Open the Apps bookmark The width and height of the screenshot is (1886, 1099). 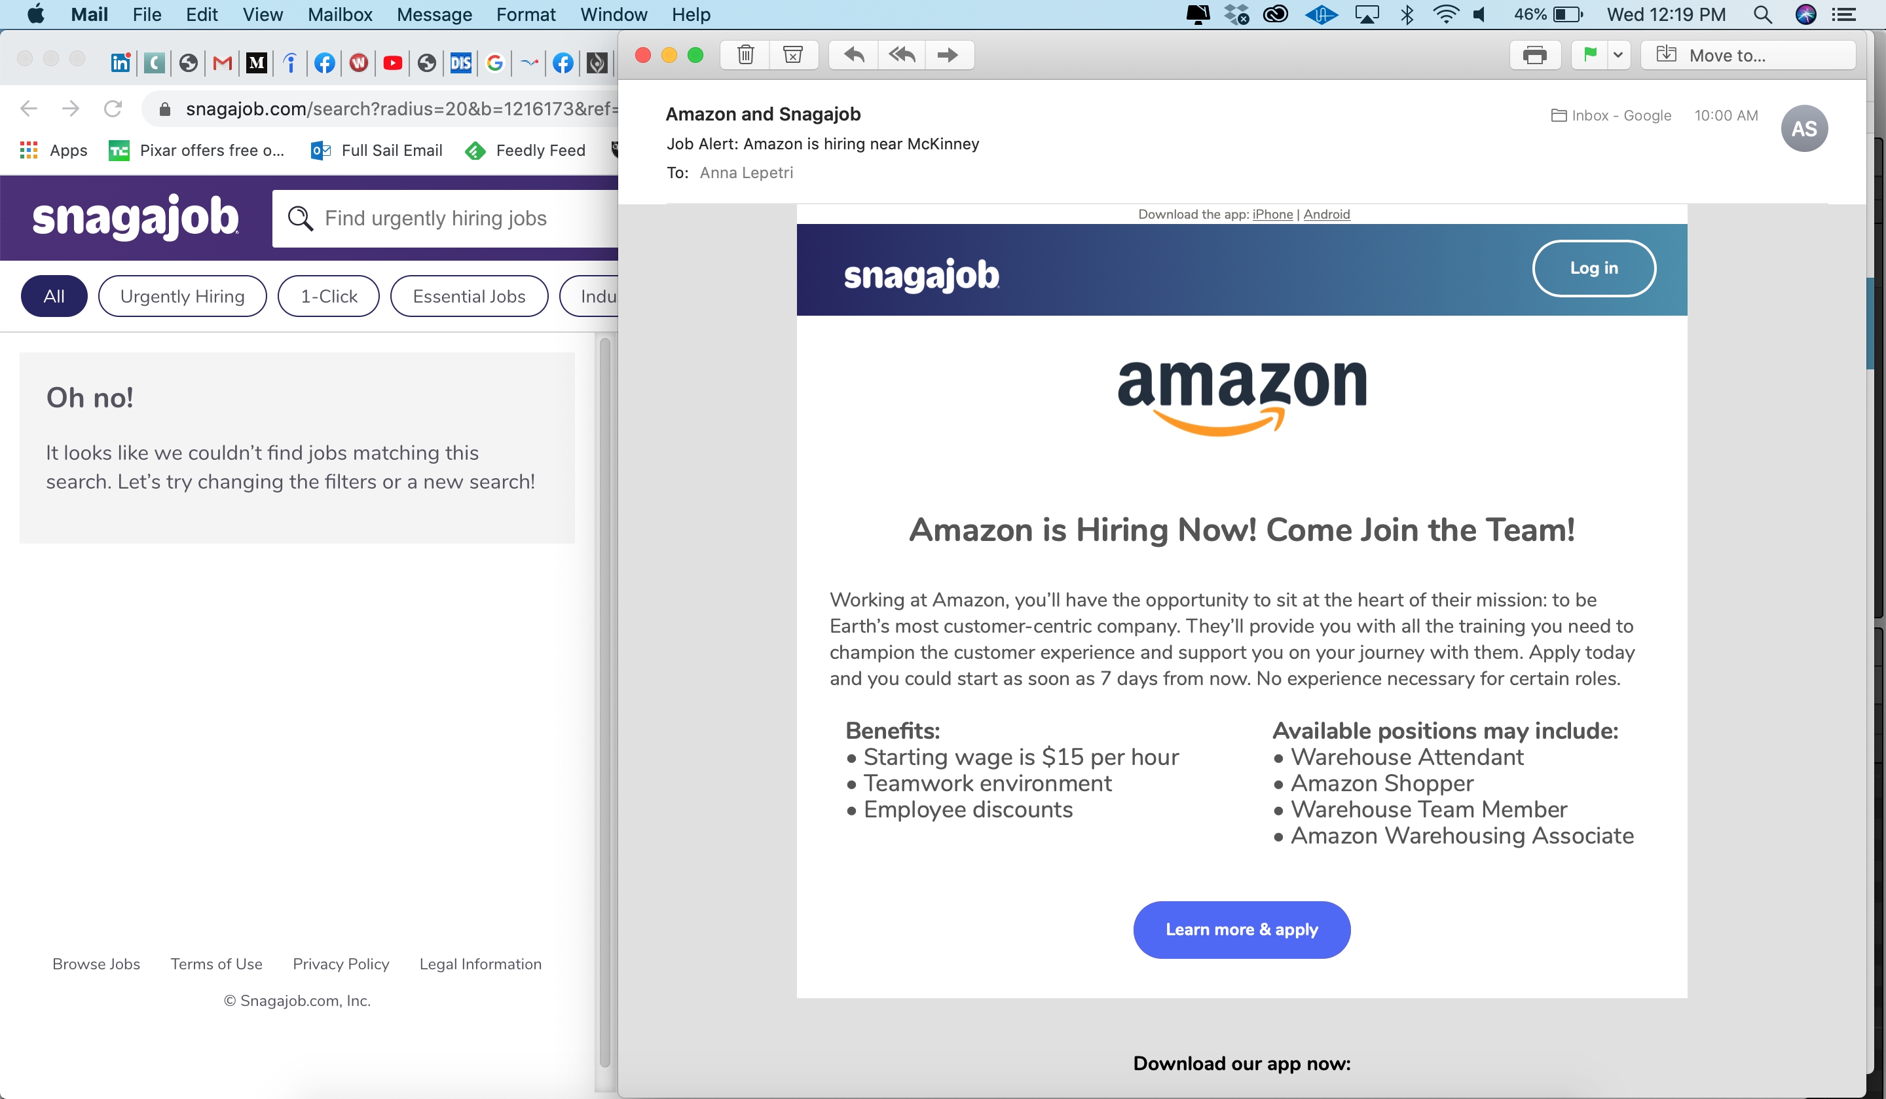(x=54, y=151)
